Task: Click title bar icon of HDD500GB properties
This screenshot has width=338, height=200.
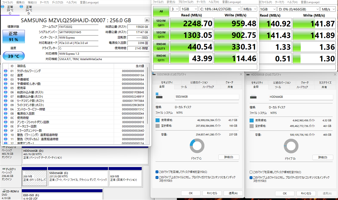Action: tap(248, 74)
